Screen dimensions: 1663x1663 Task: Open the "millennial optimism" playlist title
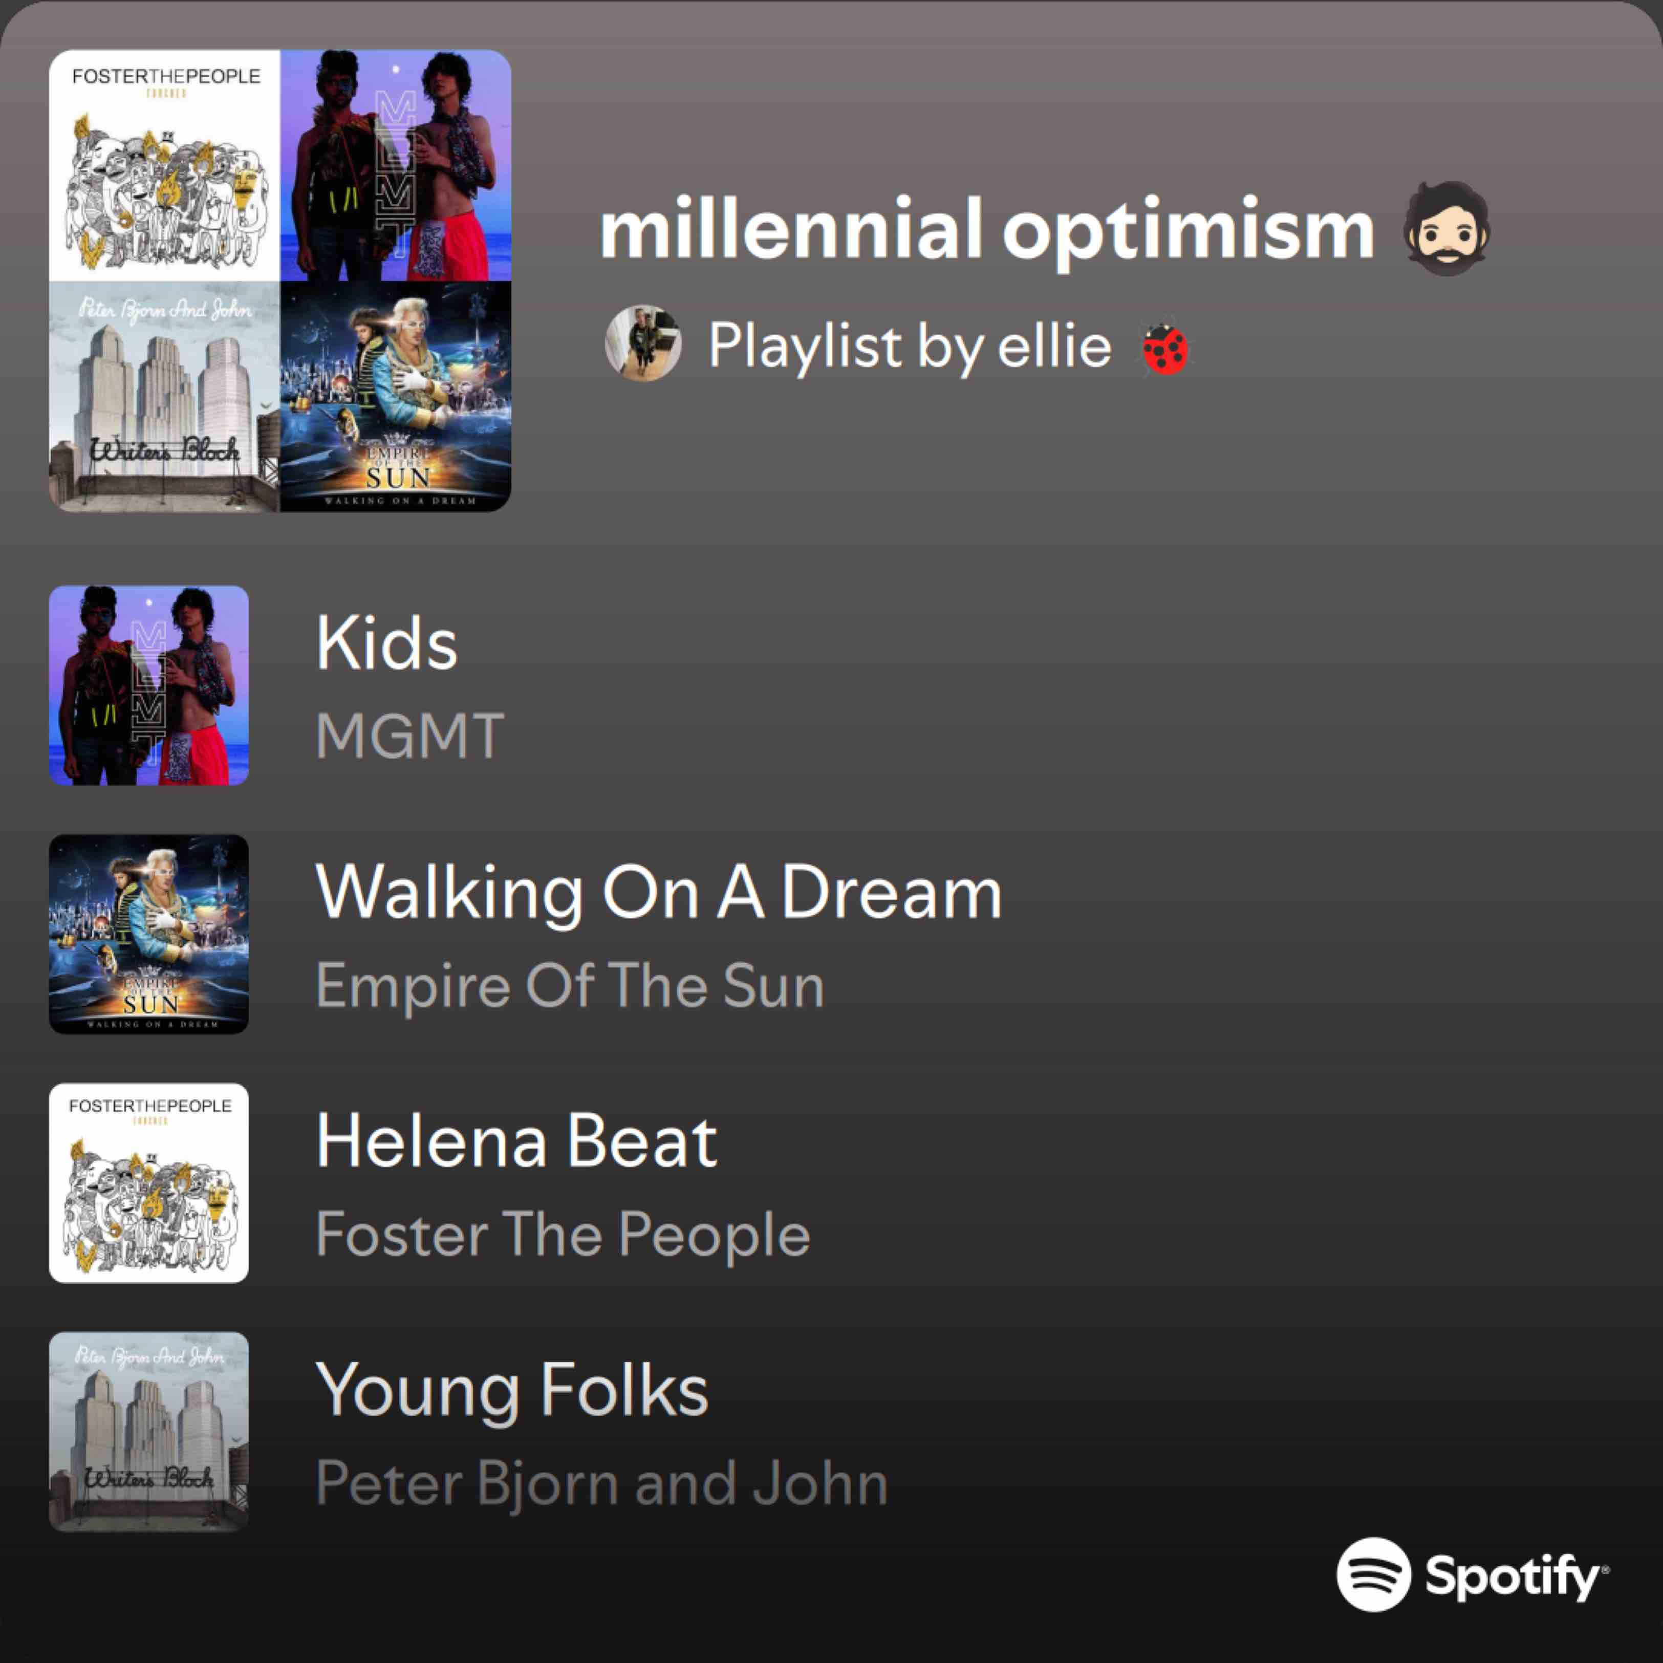point(986,230)
